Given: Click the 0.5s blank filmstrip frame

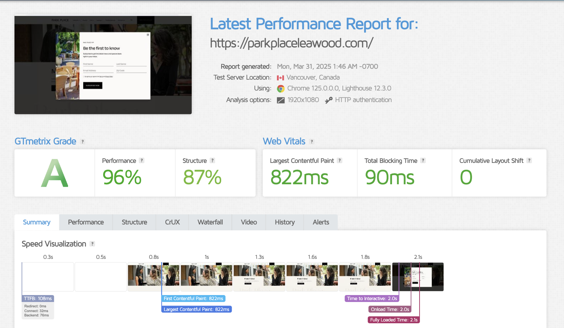Looking at the screenshot, I should [101, 277].
